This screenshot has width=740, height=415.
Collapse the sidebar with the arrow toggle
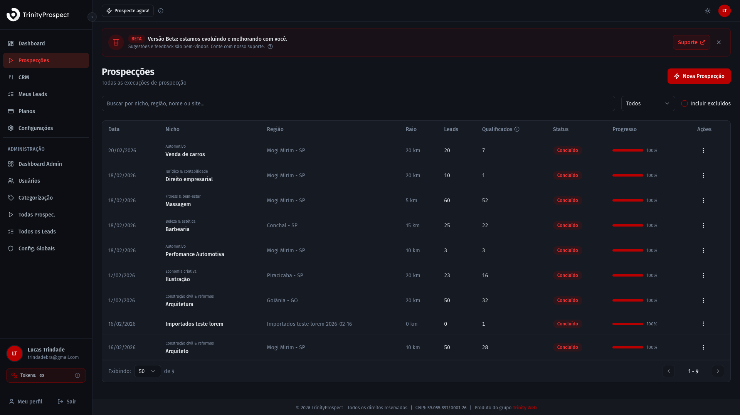92,17
